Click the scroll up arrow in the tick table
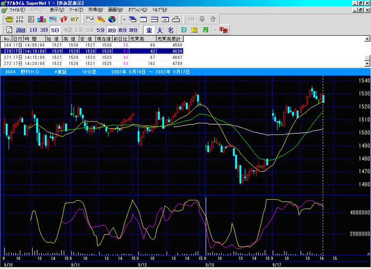This screenshot has width=371, height=269. point(367,39)
